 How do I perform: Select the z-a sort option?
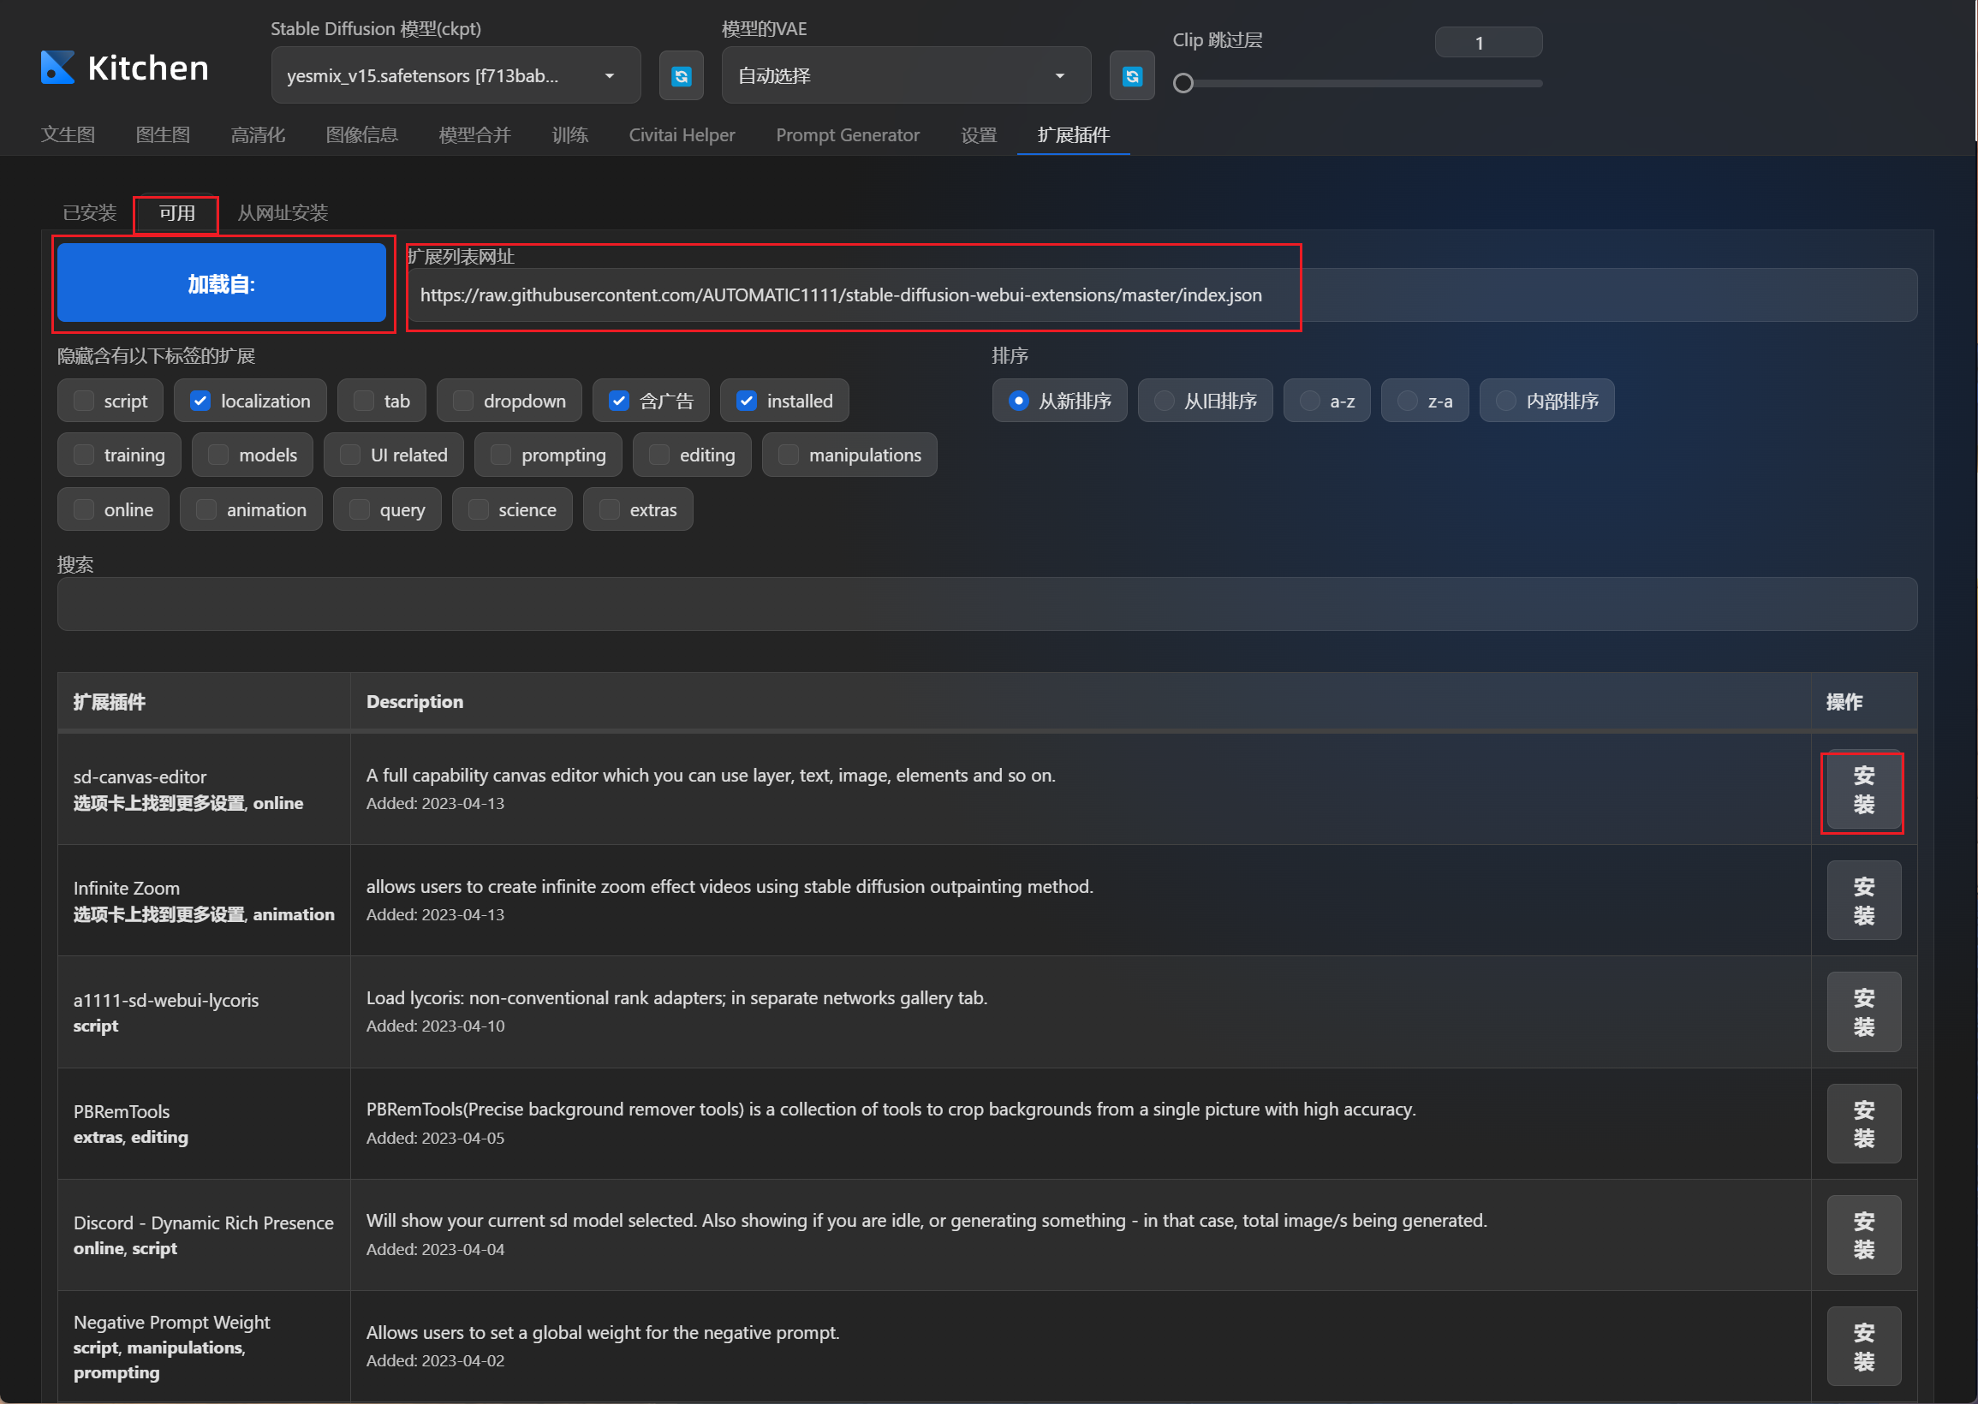click(x=1424, y=401)
